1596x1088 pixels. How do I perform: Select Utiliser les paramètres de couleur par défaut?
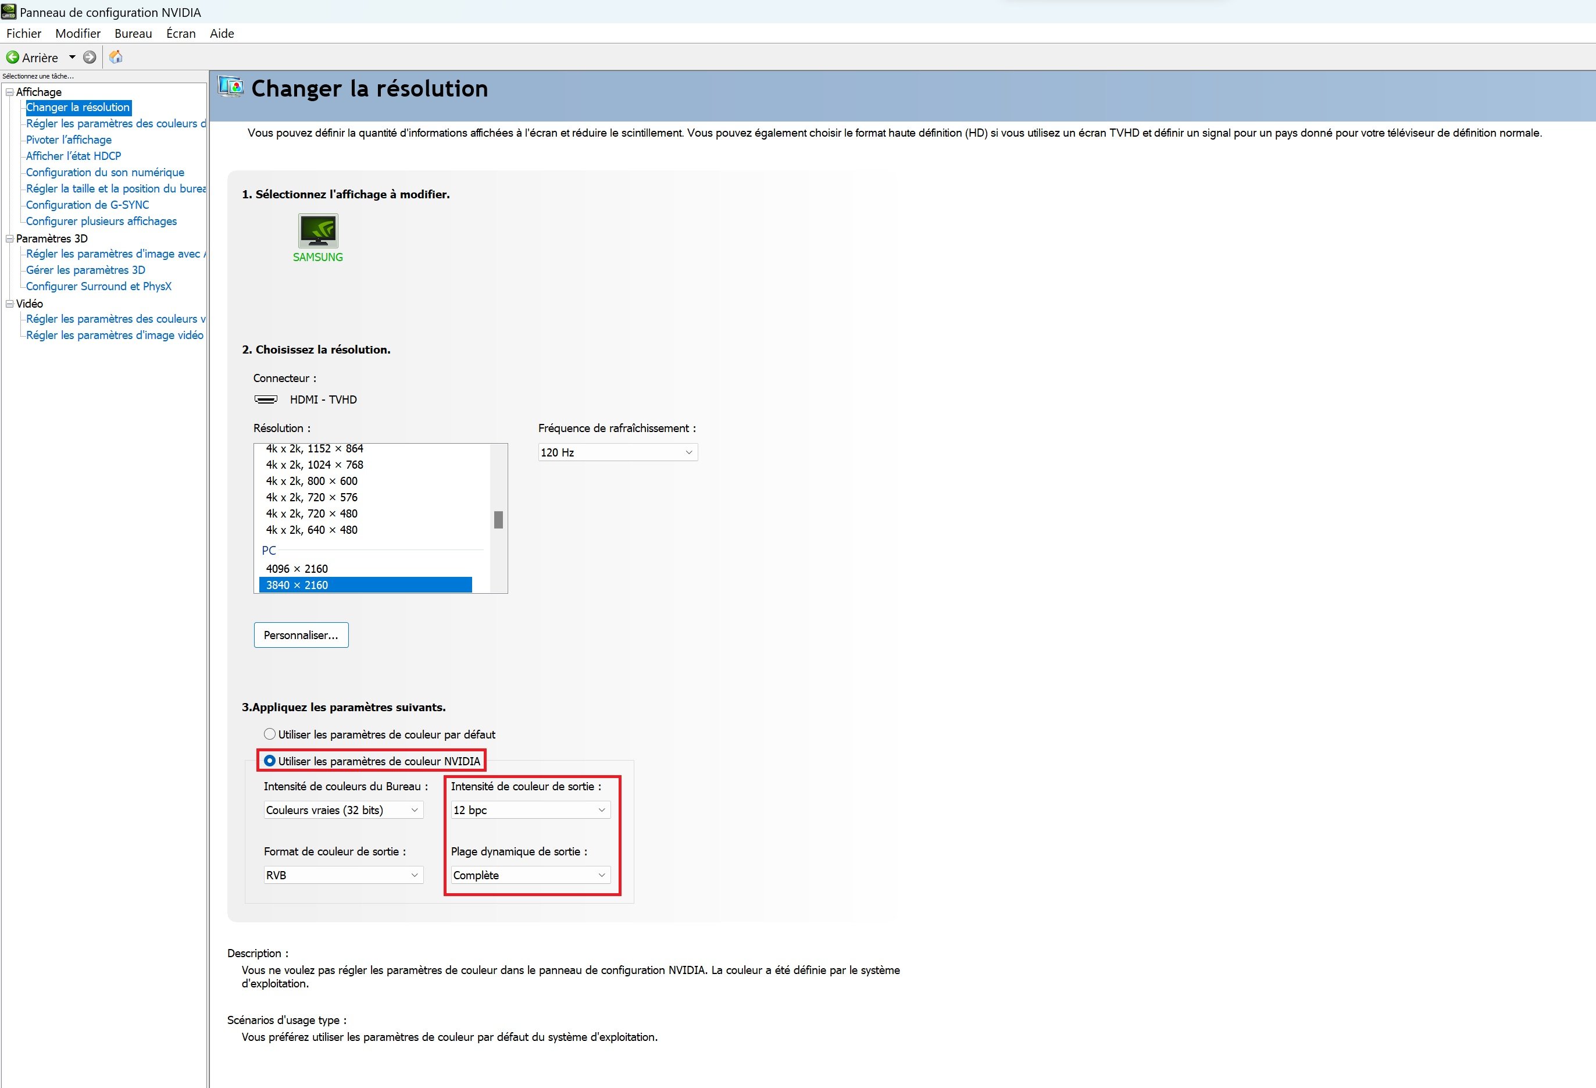coord(380,735)
